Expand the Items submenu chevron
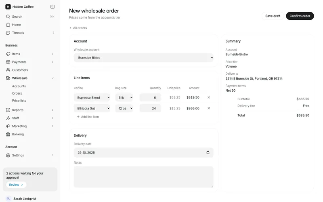This screenshot has width=323, height=202. coord(53,54)
